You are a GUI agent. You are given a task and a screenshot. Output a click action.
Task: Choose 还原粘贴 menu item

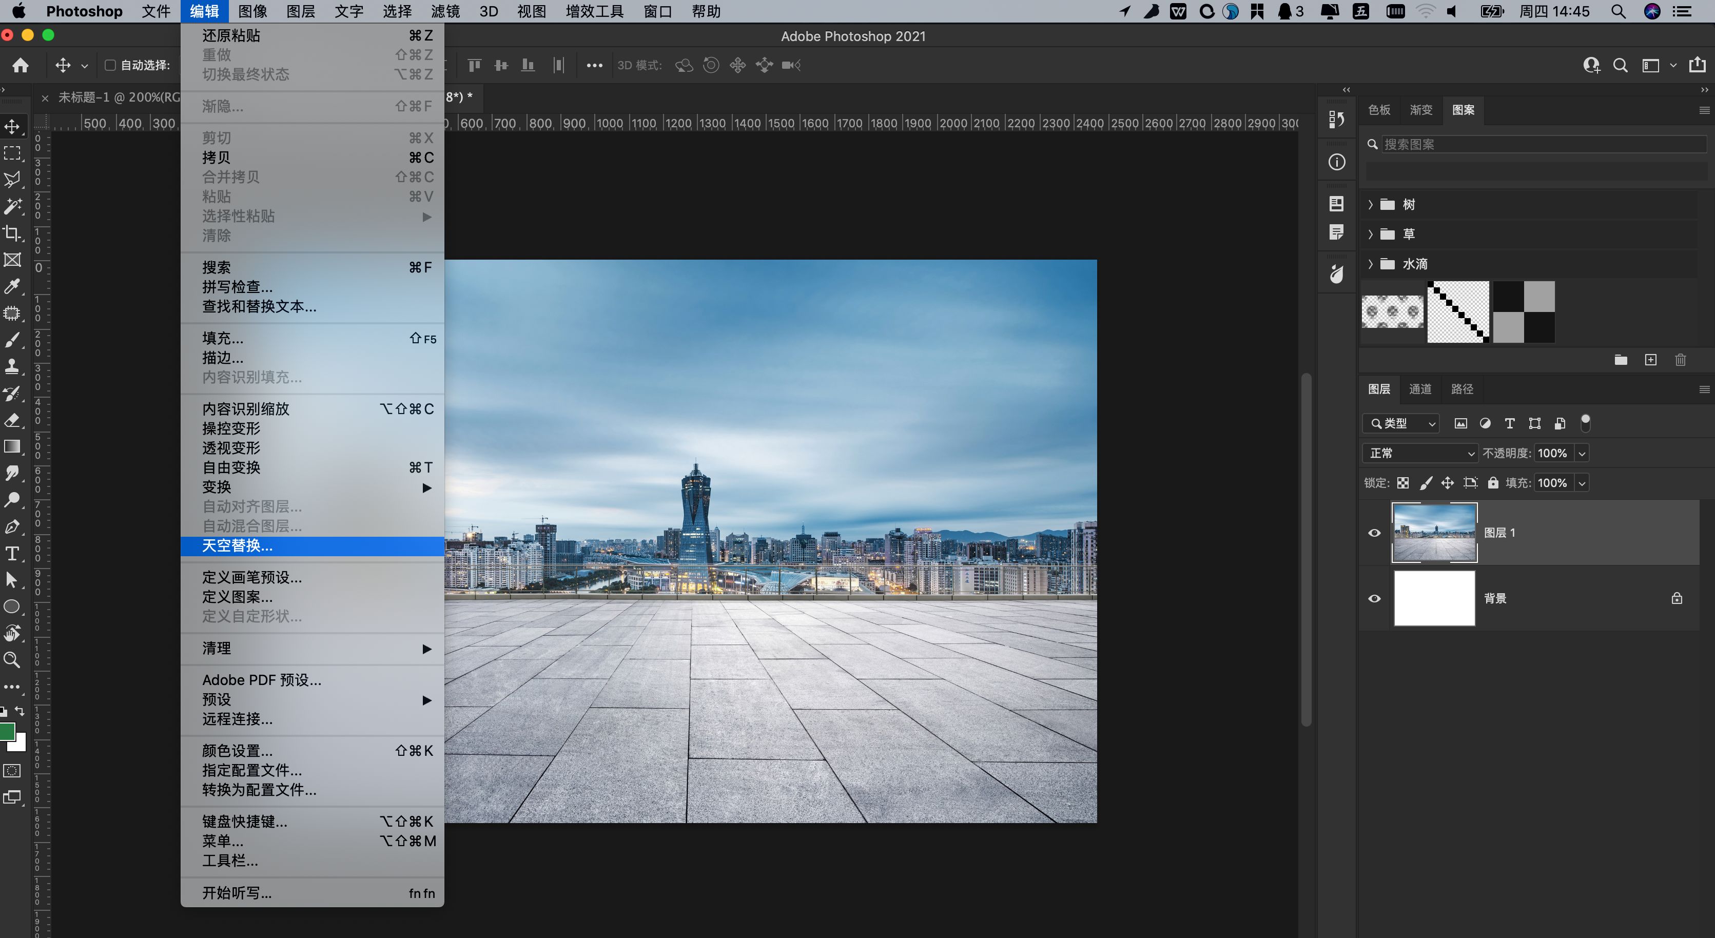point(312,35)
